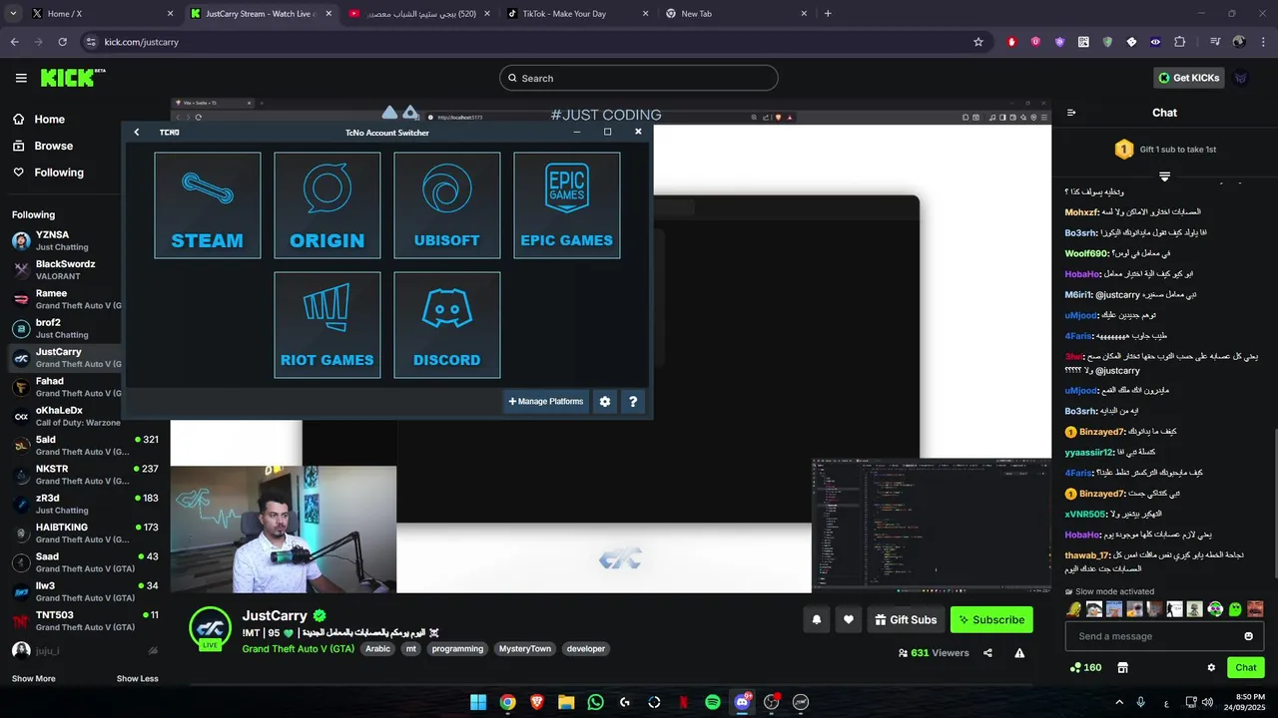Viewport: 1278px width, 718px height.
Task: Open NKSTR channel in Following list
Action: click(x=85, y=475)
